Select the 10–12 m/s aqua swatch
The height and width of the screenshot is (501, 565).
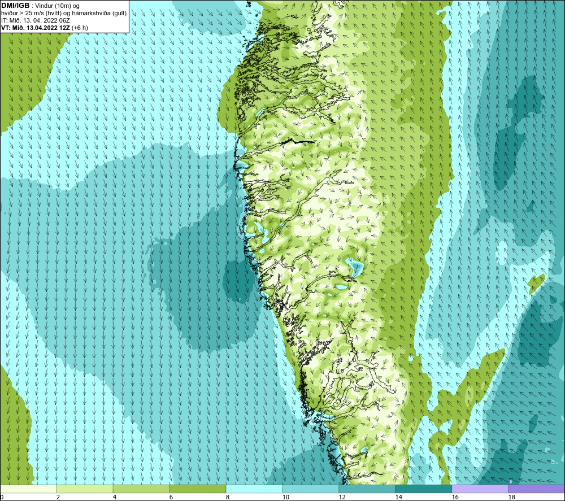tap(311, 489)
